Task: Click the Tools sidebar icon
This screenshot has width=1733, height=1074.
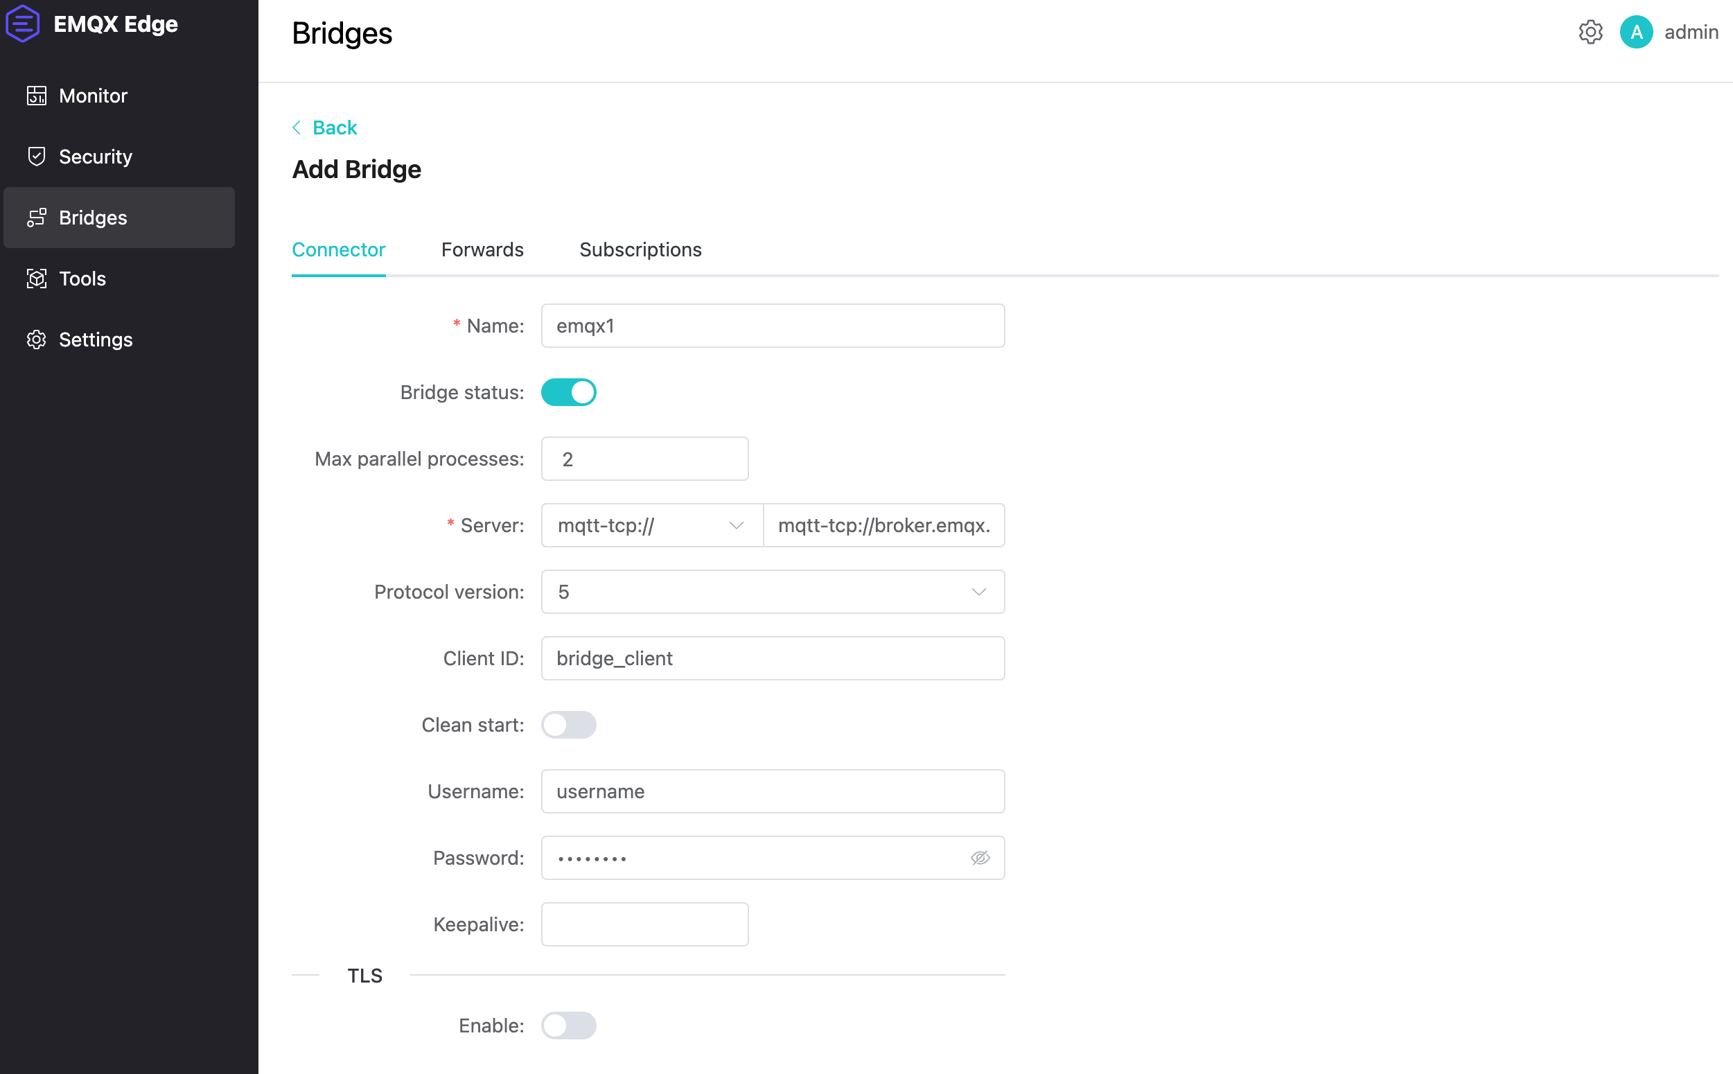Action: [x=36, y=279]
